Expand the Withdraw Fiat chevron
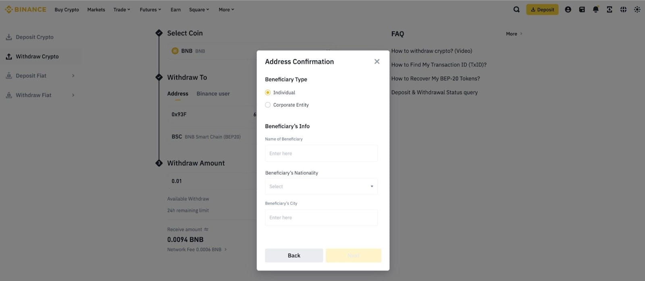 [x=73, y=95]
